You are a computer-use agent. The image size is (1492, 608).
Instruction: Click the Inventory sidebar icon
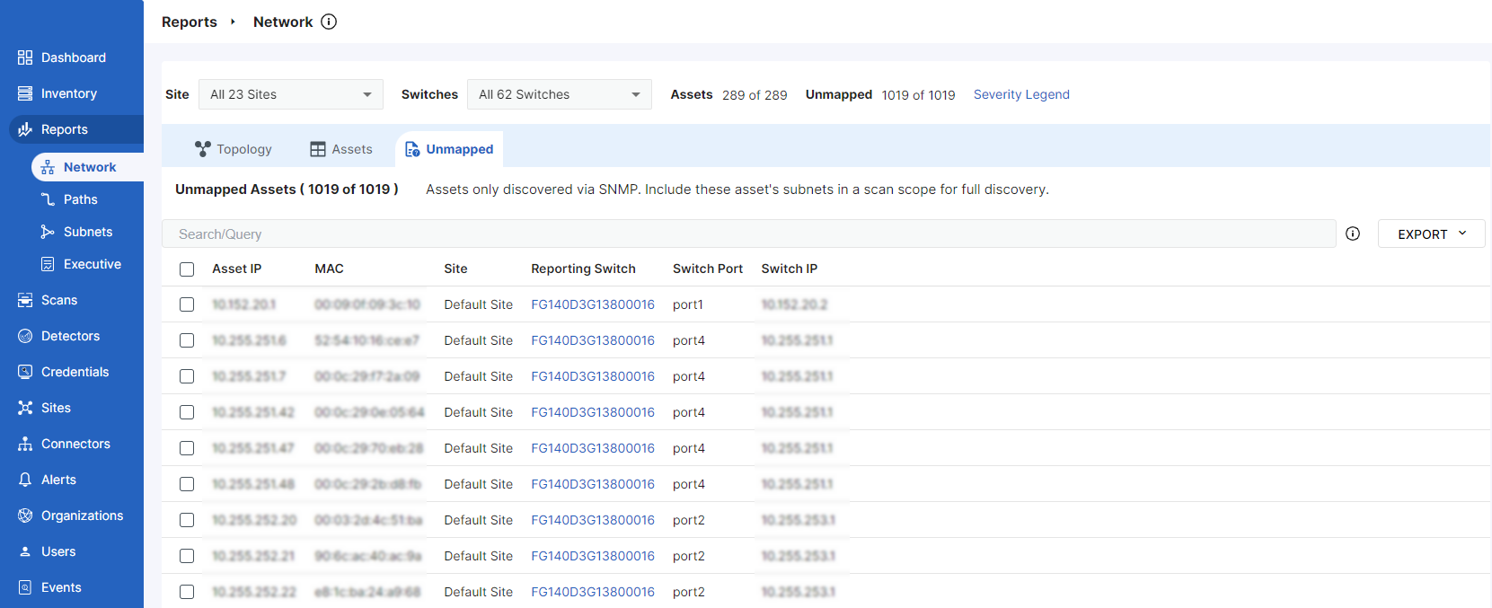[x=25, y=93]
